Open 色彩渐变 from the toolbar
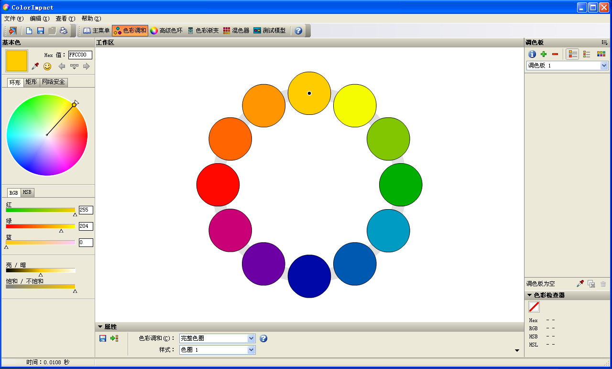Image resolution: width=612 pixels, height=369 pixels. tap(203, 31)
